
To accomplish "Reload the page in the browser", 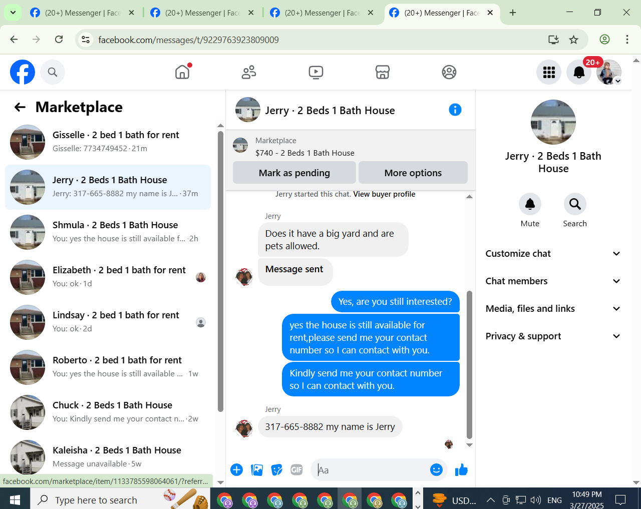I will (59, 40).
